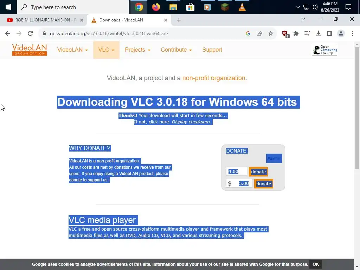The image size is (360, 270).
Task: Toggle the Chrome side panel
Action: 330,33
